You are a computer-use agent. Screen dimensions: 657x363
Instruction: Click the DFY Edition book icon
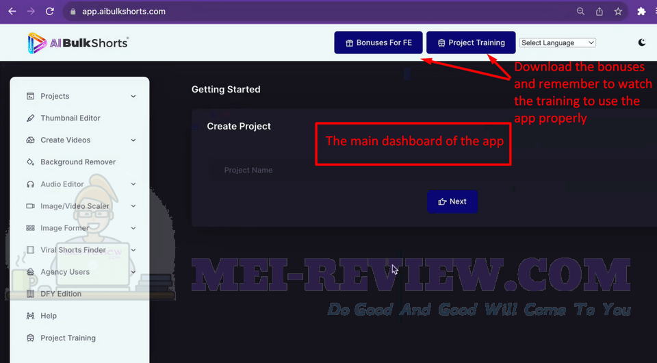30,294
